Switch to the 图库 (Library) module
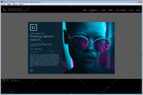 85,10
